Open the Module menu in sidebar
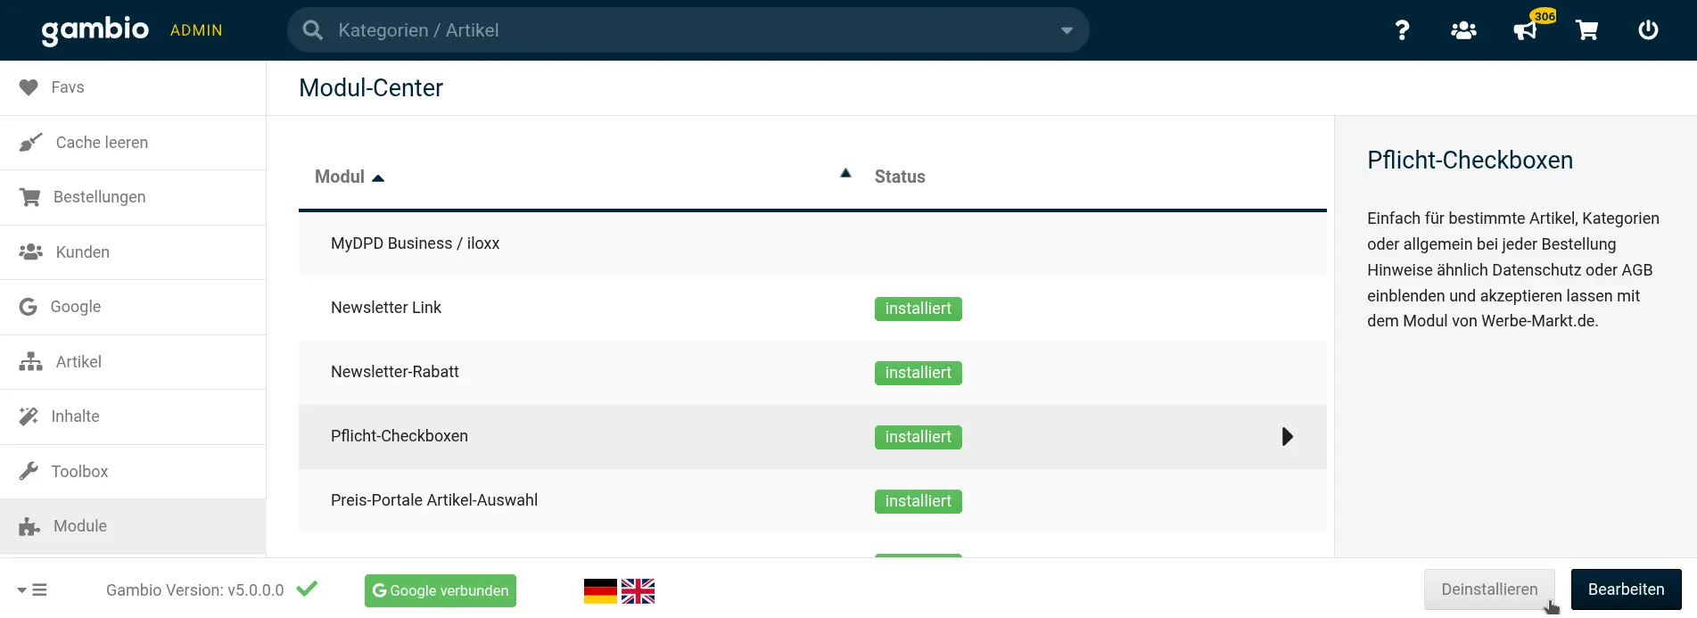The image size is (1697, 618). (80, 526)
